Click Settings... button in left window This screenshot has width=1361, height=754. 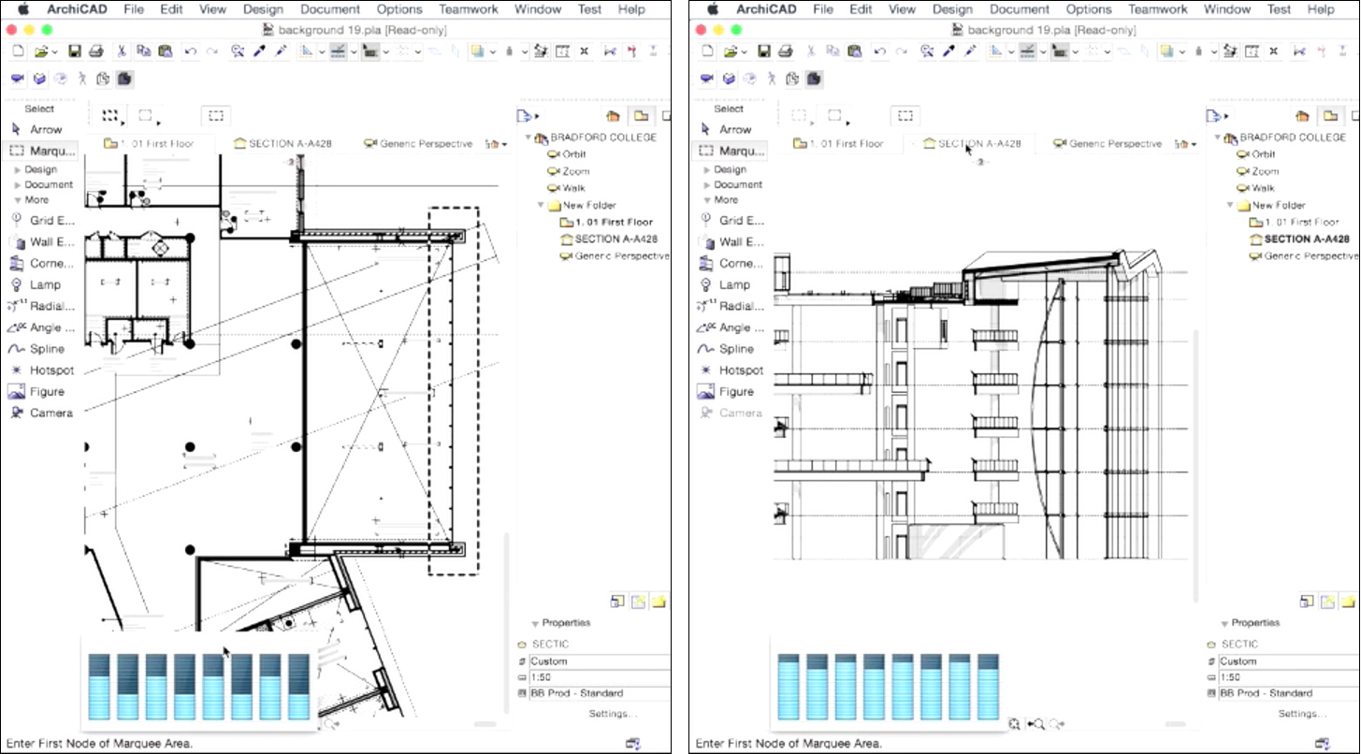tap(613, 714)
